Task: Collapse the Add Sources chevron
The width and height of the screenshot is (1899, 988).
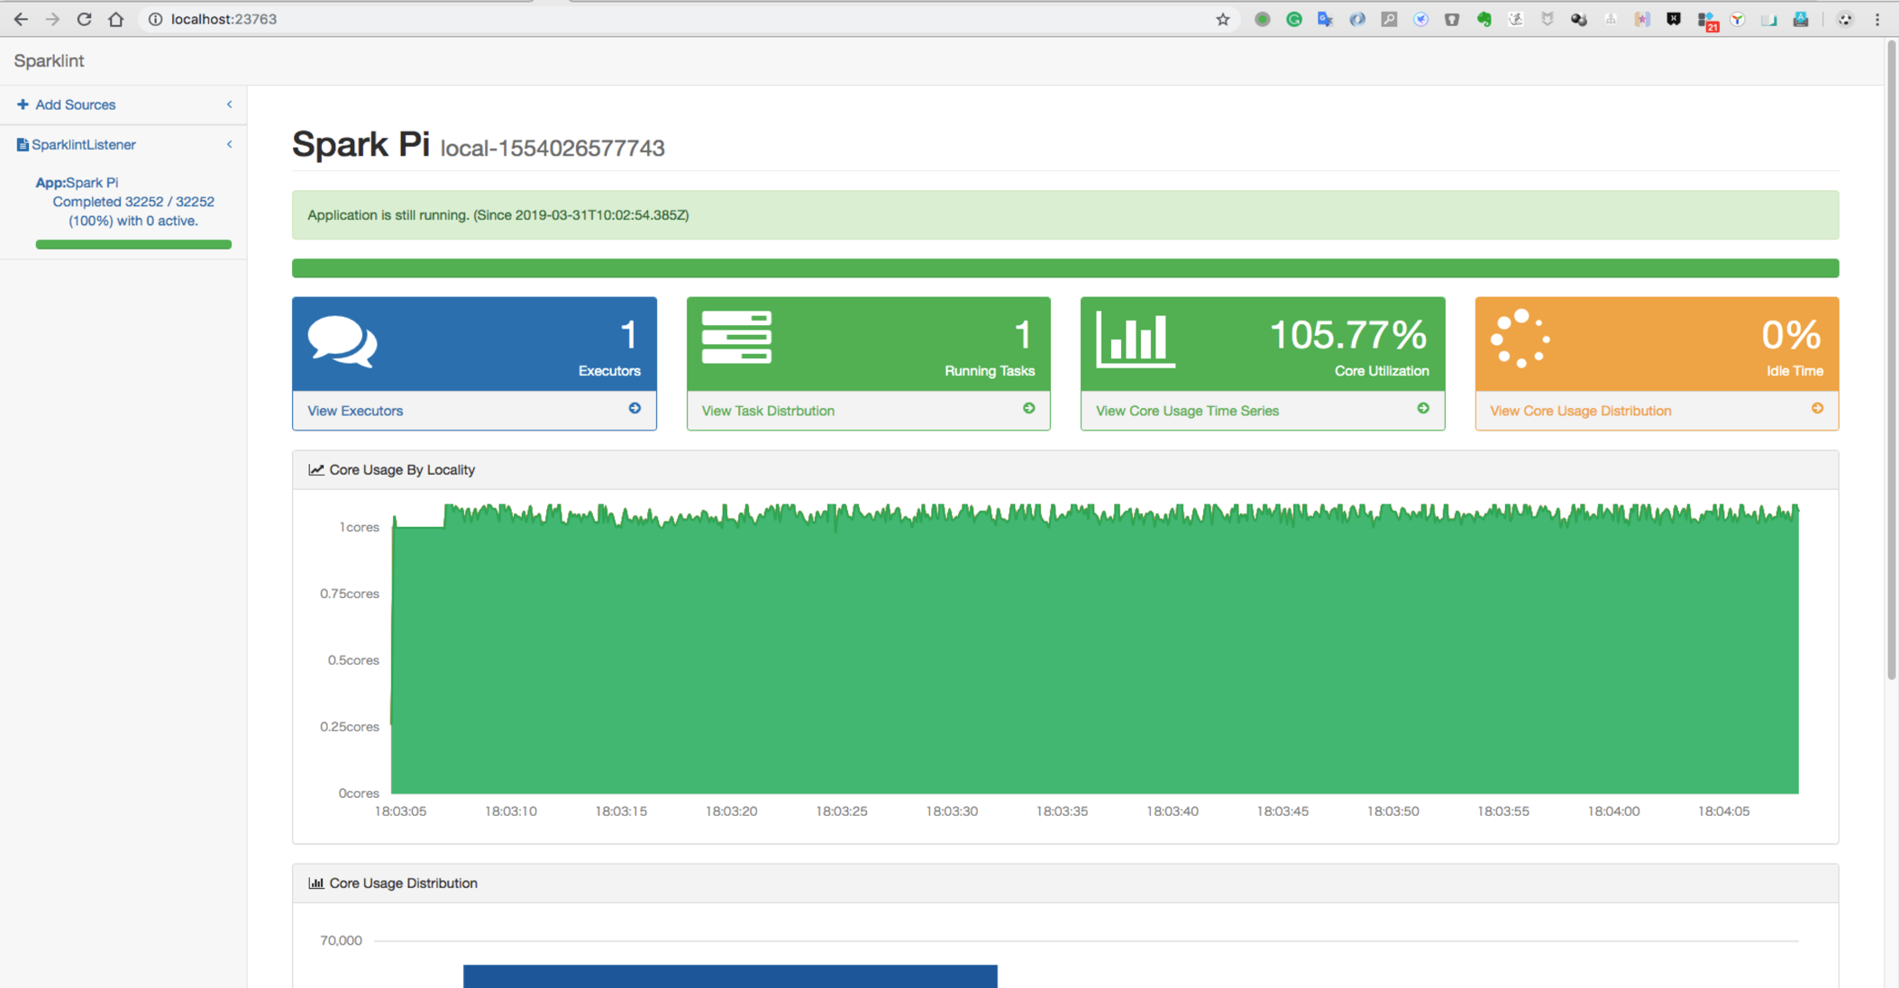Action: [229, 104]
